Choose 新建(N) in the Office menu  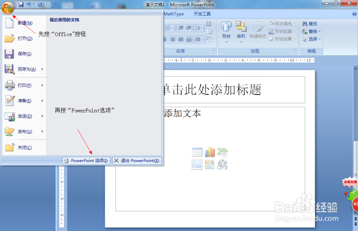point(24,23)
